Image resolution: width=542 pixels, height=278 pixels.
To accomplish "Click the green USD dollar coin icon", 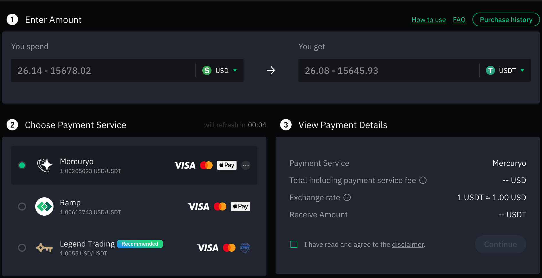I will [x=207, y=70].
